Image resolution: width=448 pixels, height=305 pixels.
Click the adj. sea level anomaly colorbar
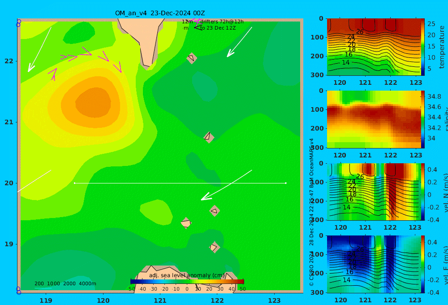pyautogui.click(x=187, y=282)
